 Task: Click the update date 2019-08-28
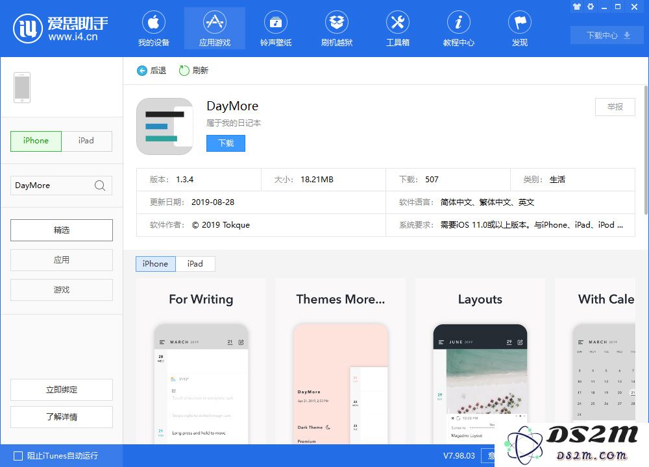tap(213, 202)
